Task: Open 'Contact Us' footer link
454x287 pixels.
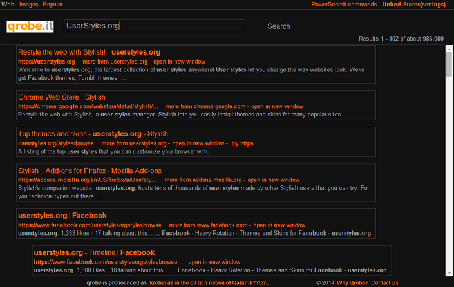Action: 384,282
